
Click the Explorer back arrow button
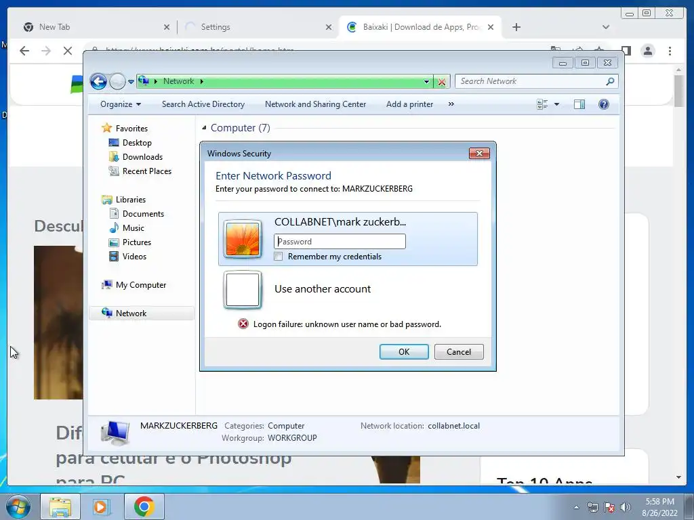(98, 81)
